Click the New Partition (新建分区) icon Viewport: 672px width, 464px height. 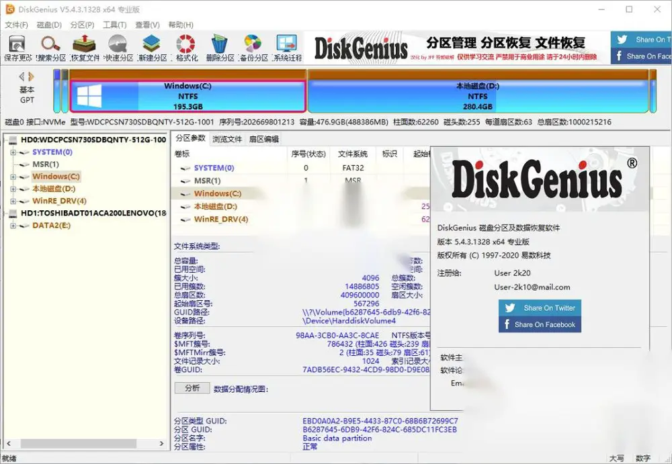[151, 44]
